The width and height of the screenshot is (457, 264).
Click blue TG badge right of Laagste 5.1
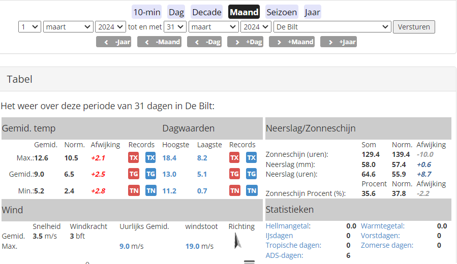[252, 174]
